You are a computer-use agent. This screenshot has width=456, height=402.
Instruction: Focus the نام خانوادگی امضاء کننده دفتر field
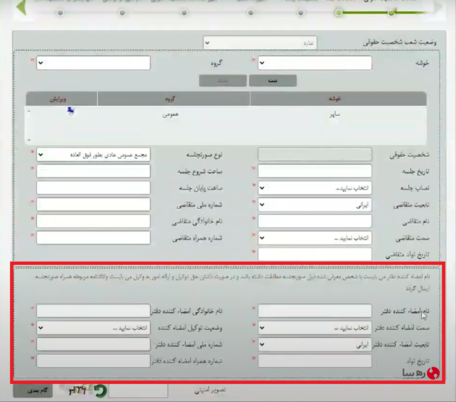[x=94, y=311]
